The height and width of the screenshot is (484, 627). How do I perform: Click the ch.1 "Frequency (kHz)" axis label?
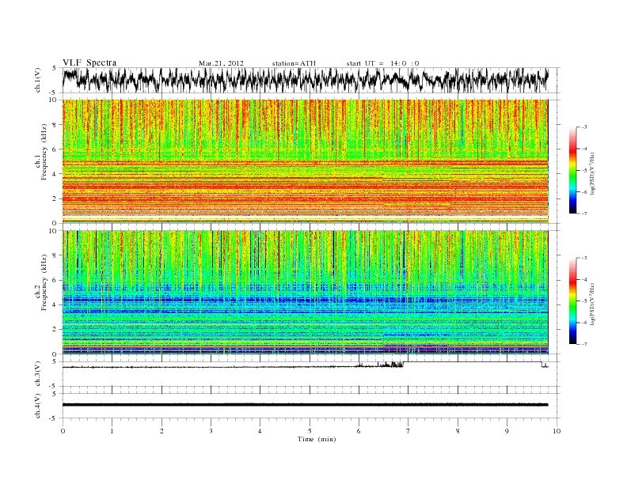tap(44, 152)
